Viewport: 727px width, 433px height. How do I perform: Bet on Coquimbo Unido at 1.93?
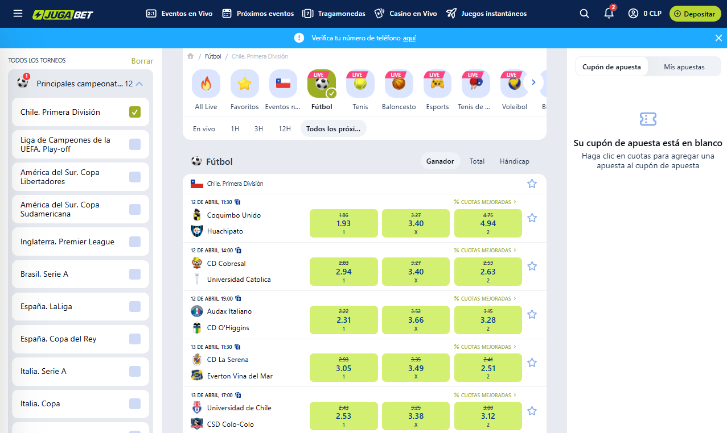tap(344, 223)
